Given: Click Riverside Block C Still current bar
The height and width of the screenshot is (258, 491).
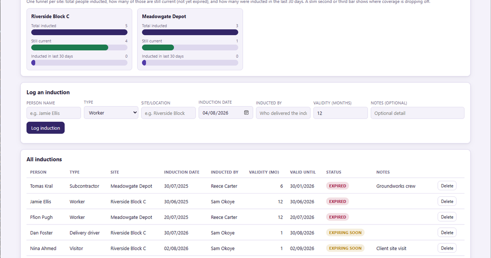Looking at the screenshot, I should point(79,47).
